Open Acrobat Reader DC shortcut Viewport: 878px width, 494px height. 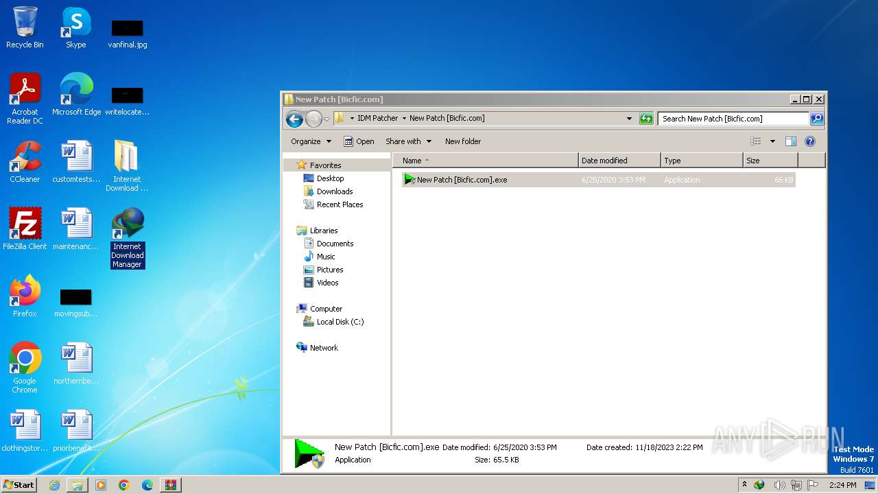pyautogui.click(x=25, y=99)
